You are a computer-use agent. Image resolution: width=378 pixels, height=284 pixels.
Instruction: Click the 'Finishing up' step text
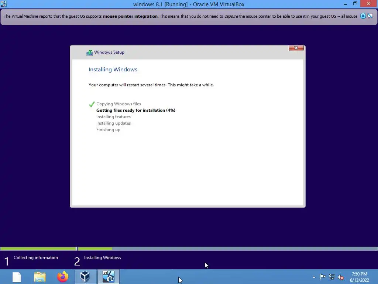pos(108,130)
